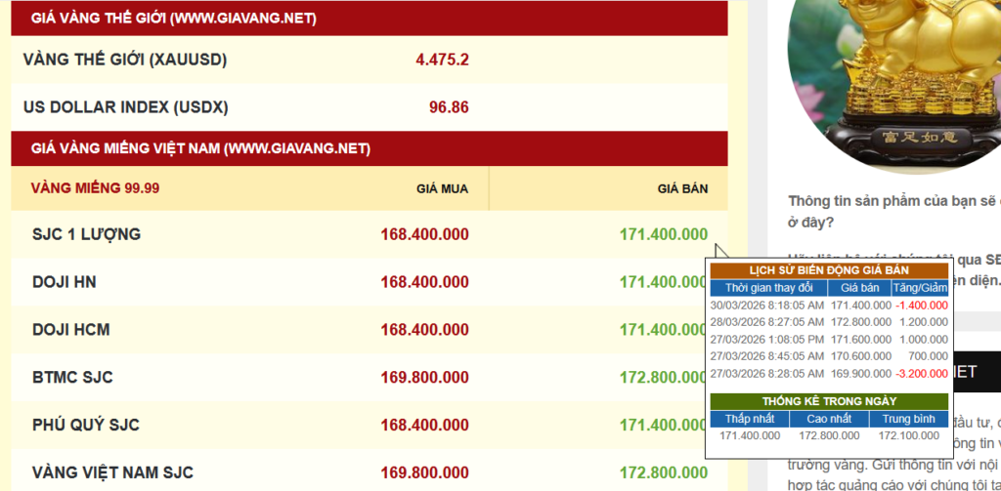
Task: Open the PHÚ QUÝ SJC entry
Action: 86,426
